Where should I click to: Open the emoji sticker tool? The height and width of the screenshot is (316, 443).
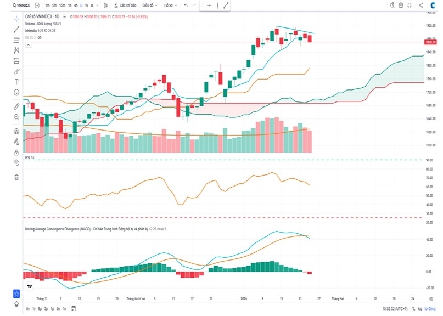tap(17, 92)
